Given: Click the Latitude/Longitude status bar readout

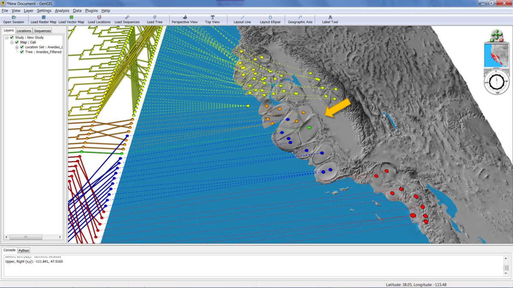Looking at the screenshot, I should (x=416, y=284).
